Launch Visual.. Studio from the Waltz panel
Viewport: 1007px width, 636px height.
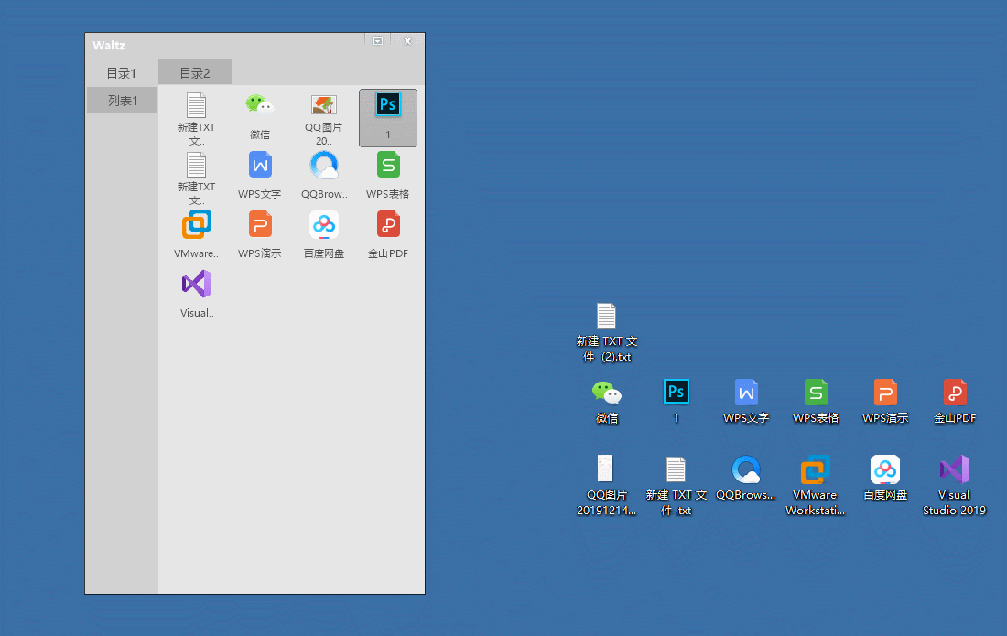click(197, 295)
